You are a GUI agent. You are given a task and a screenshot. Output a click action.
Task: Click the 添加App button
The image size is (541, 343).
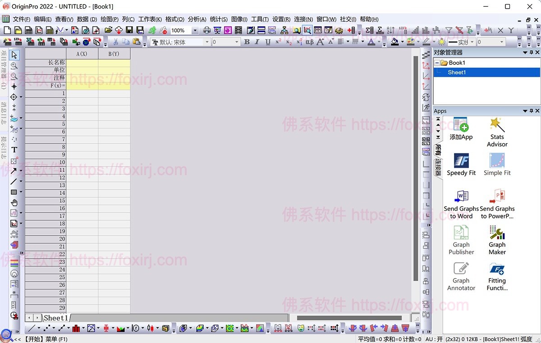pyautogui.click(x=461, y=129)
